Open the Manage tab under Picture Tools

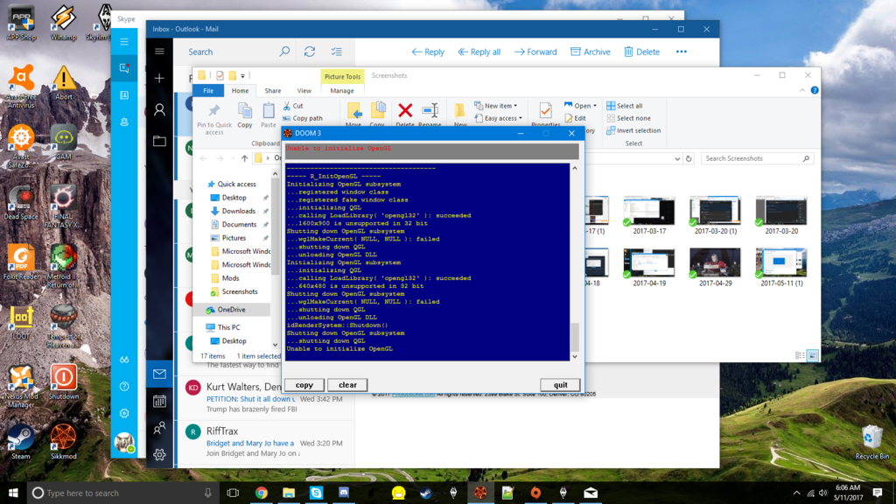coord(342,91)
